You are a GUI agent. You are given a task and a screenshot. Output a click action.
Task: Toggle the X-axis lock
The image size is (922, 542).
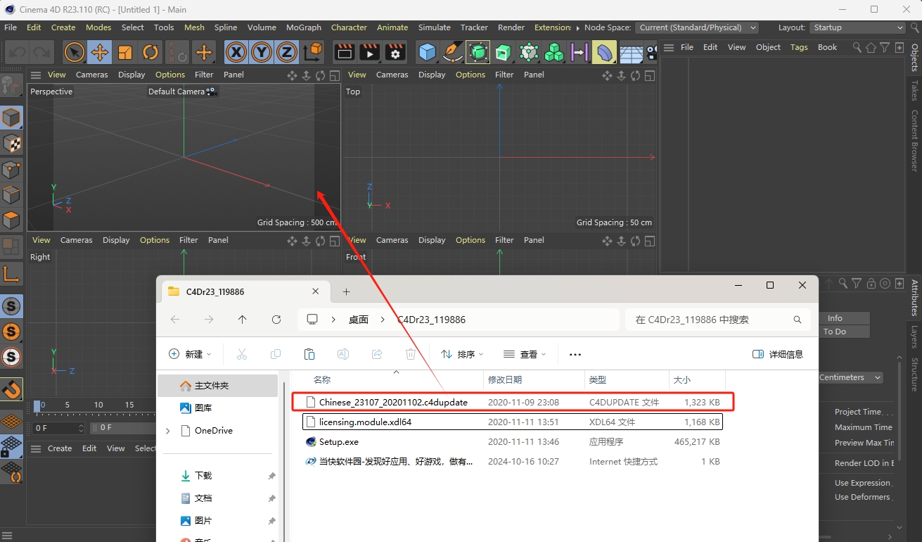click(236, 52)
